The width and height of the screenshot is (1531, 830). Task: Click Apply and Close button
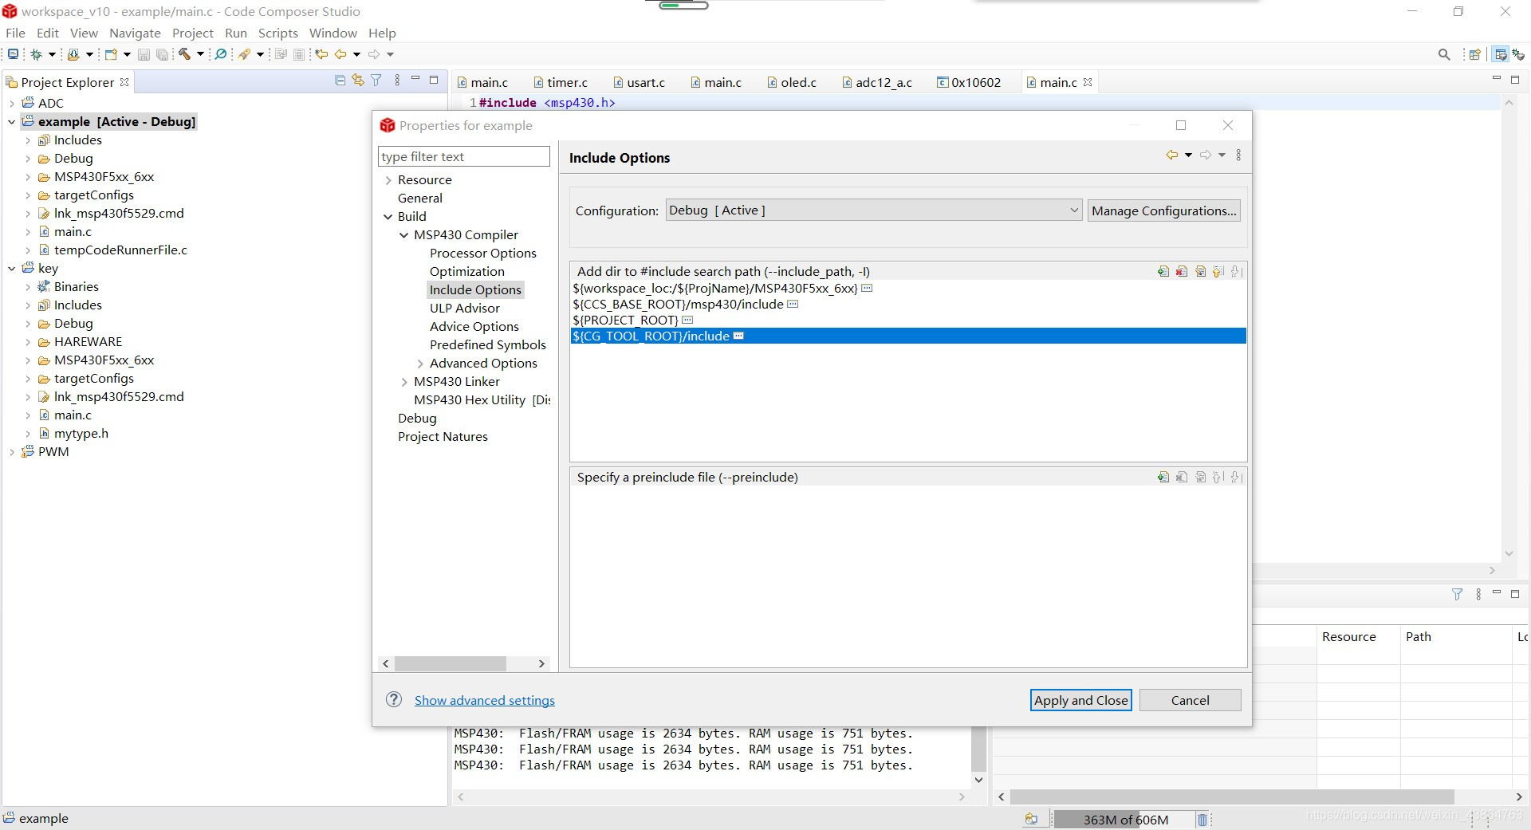click(x=1080, y=700)
